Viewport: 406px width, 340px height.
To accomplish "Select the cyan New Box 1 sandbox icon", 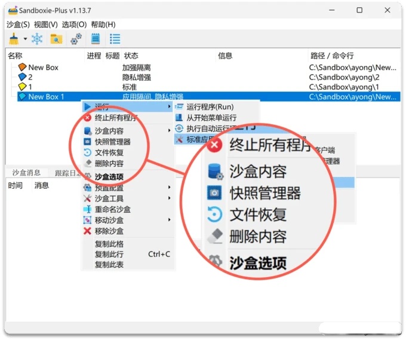I will pos(23,96).
